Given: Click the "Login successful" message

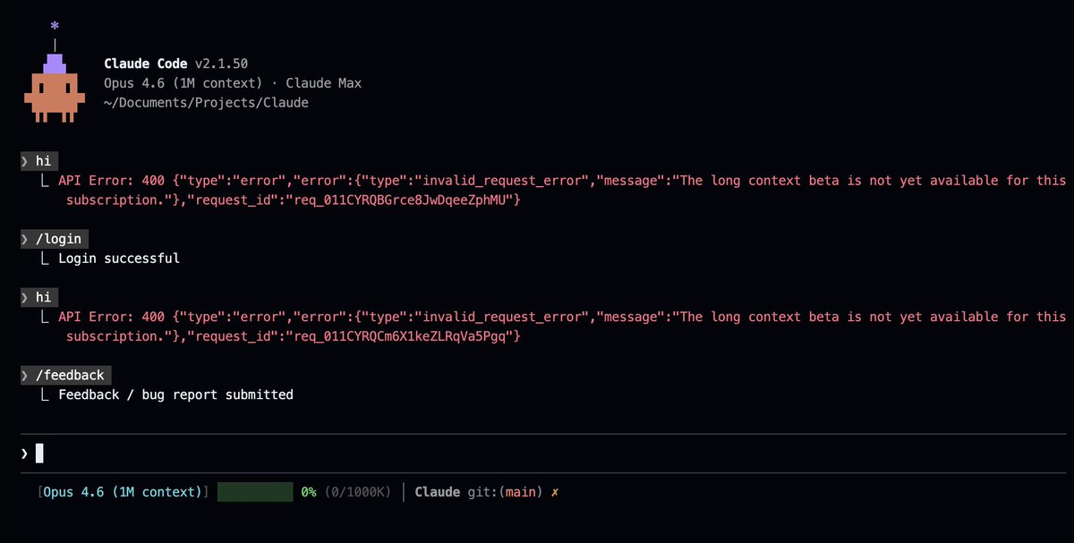Looking at the screenshot, I should 119,259.
